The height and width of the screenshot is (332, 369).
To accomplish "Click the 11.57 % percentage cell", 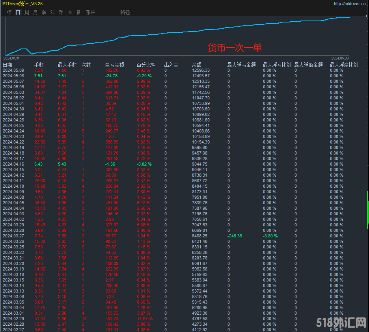I will (145, 319).
